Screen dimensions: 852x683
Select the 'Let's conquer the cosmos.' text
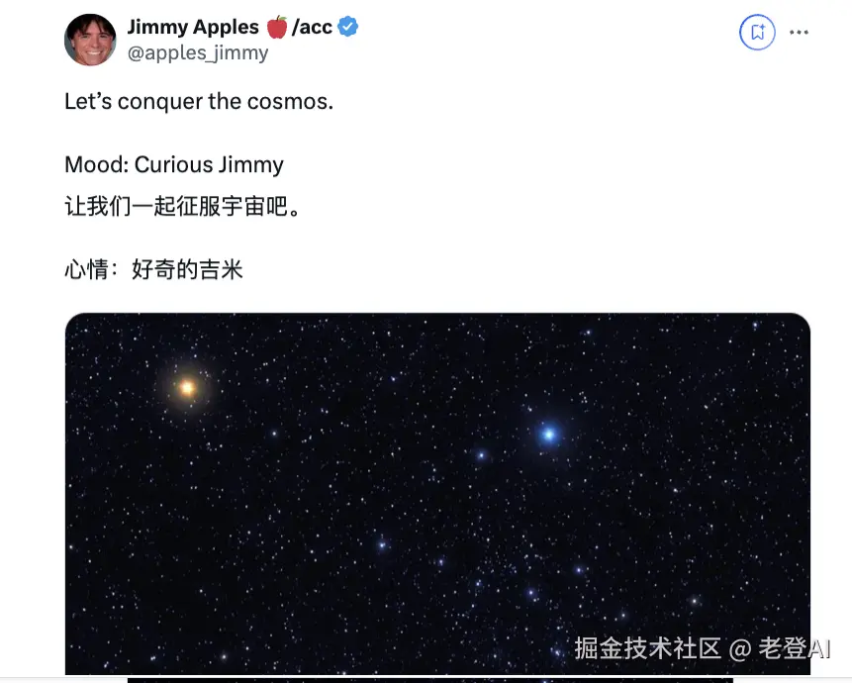click(x=199, y=102)
